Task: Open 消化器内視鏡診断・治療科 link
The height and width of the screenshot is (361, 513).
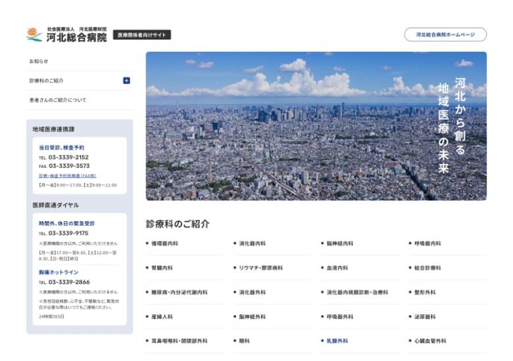Action: coord(357,293)
